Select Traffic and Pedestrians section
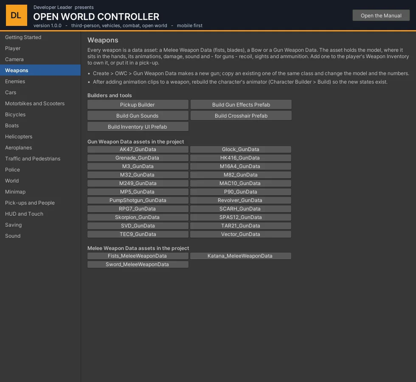 (40, 159)
